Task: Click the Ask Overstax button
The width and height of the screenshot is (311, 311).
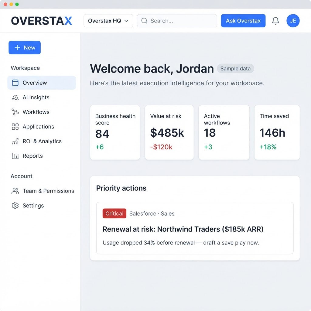Action: coord(243,21)
